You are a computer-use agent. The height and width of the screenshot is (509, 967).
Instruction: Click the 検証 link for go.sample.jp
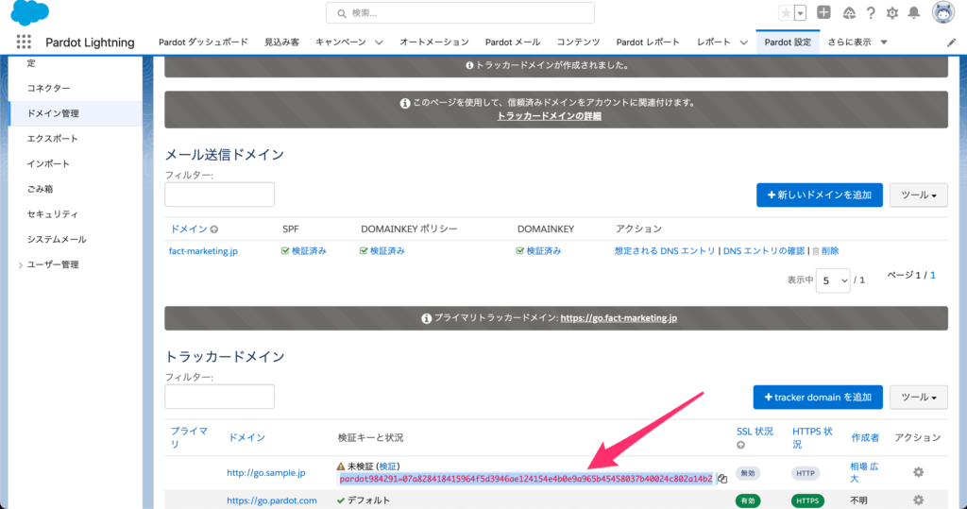coord(388,467)
